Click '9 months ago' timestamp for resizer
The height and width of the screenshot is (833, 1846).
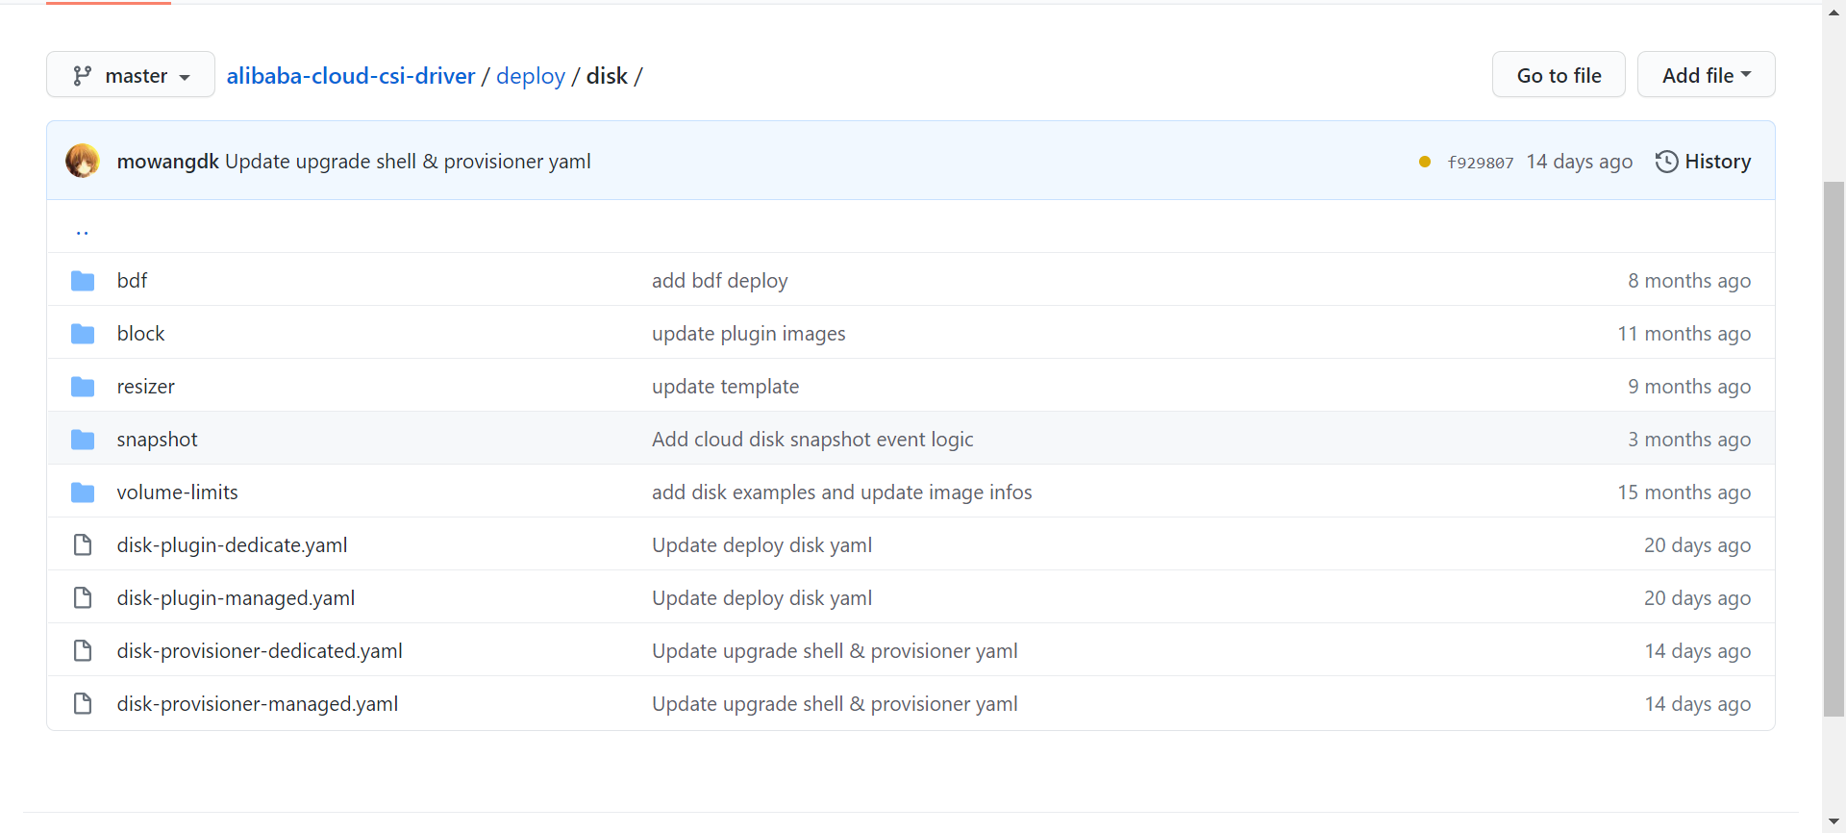tap(1689, 386)
